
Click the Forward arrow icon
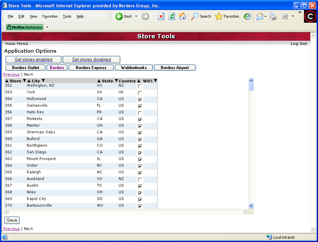pos(145,16)
